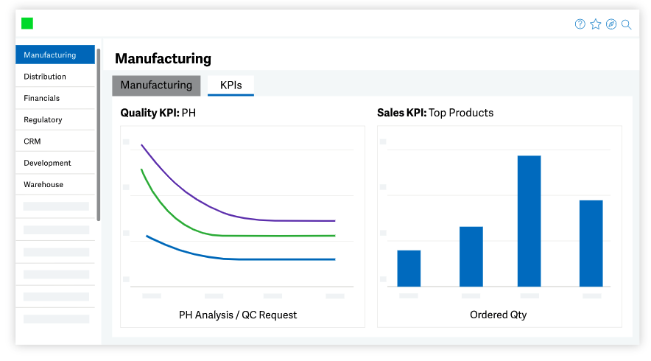Select Manufacturing in the sidebar
Viewport: 651px width, 361px height.
pos(55,55)
